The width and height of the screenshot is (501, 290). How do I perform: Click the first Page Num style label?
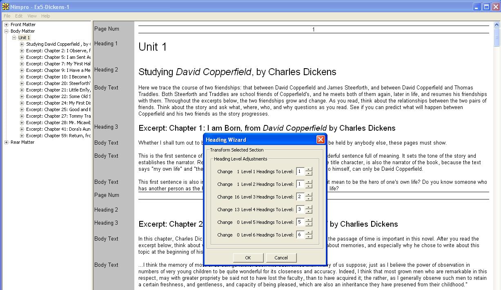[x=107, y=29]
